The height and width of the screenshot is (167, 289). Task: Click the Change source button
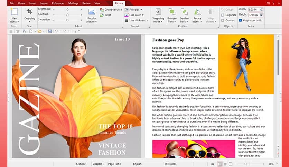tap(111, 10)
